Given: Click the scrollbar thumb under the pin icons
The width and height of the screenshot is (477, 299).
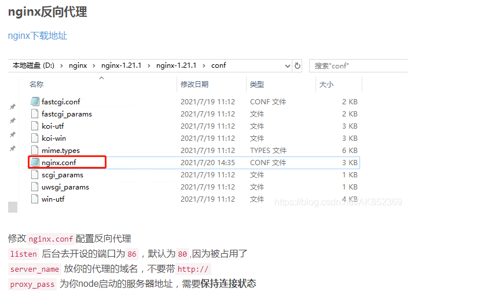Looking at the screenshot, I should pyautogui.click(x=13, y=207).
